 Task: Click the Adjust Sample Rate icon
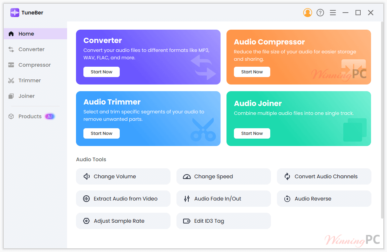(x=86, y=221)
